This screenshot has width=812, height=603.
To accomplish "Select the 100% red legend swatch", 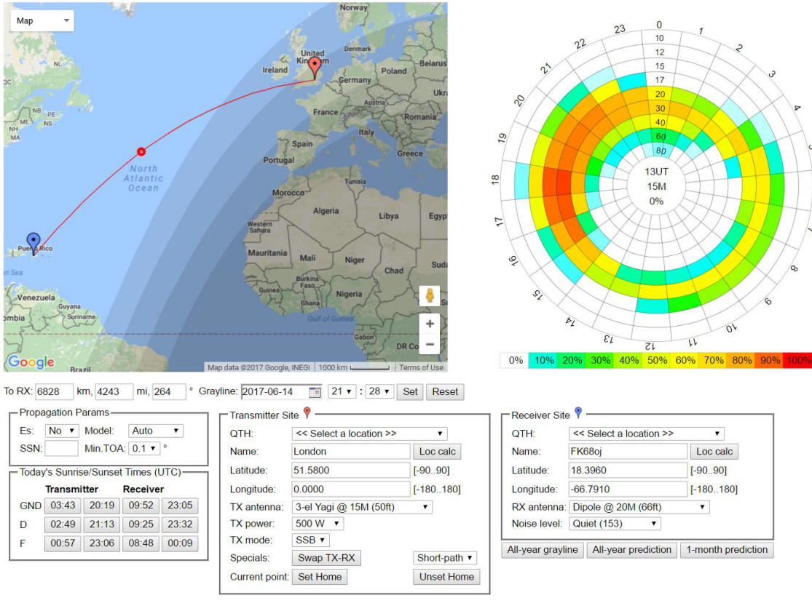I will tap(799, 360).
